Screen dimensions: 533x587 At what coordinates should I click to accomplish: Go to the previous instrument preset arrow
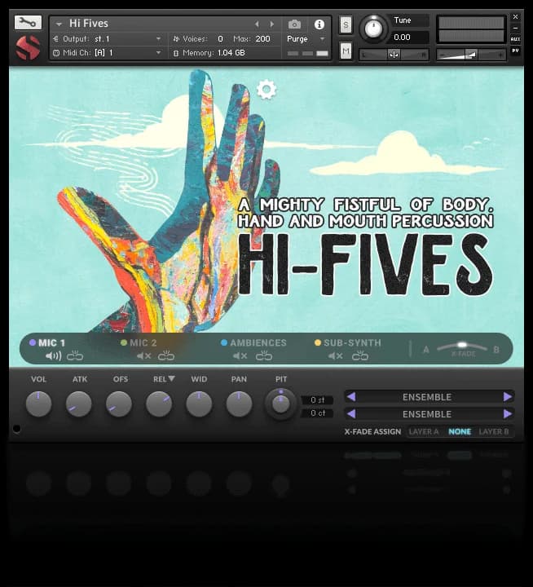pyautogui.click(x=257, y=24)
